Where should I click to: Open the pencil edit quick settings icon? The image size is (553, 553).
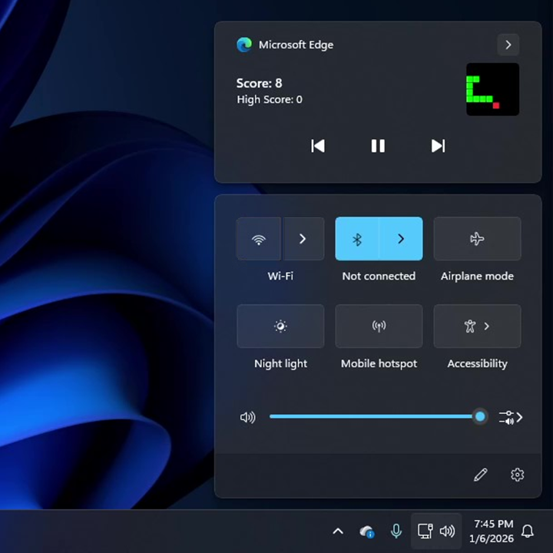[x=481, y=475]
